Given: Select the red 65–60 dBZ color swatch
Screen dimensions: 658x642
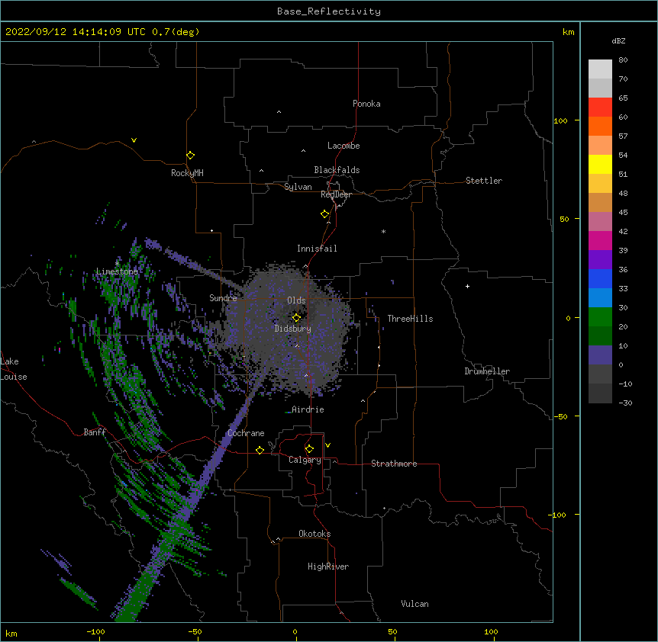Looking at the screenshot, I should pos(600,107).
